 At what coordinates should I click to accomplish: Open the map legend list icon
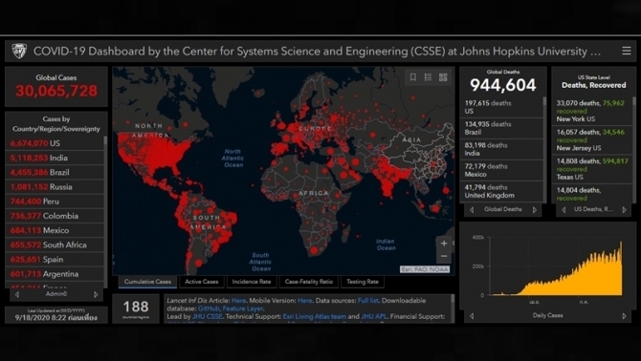[x=428, y=77]
